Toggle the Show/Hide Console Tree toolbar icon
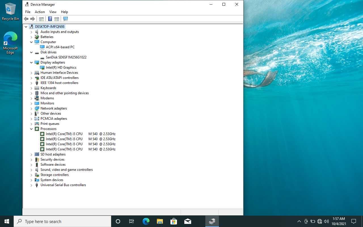Screen dimensions: 363x227 tap(41, 19)
